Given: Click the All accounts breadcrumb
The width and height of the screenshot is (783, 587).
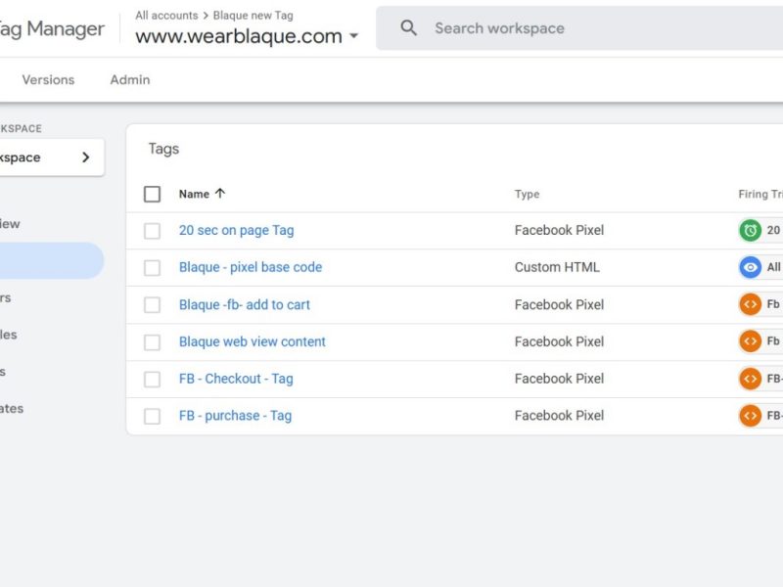Looking at the screenshot, I should point(166,16).
